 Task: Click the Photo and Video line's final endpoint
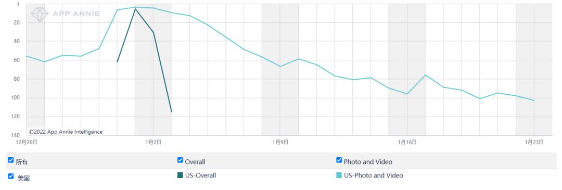534,100
